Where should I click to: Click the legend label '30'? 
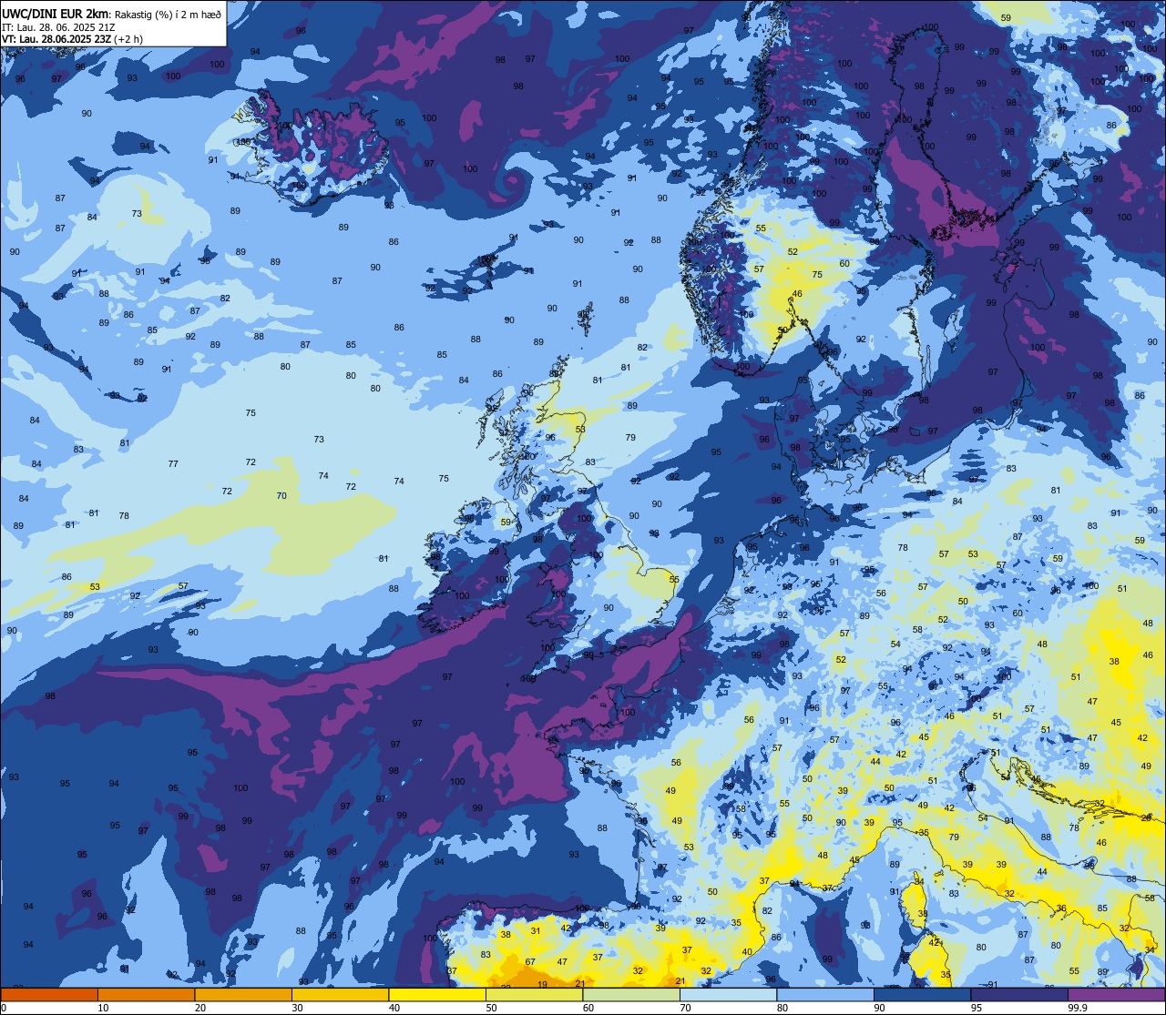pyautogui.click(x=297, y=1008)
